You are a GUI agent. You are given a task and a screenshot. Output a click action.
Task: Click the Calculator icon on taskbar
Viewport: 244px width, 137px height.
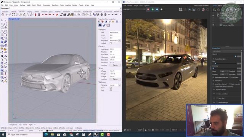click(83, 134)
